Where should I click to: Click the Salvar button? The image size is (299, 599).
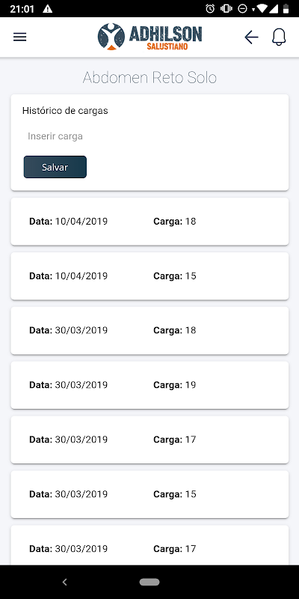55,167
